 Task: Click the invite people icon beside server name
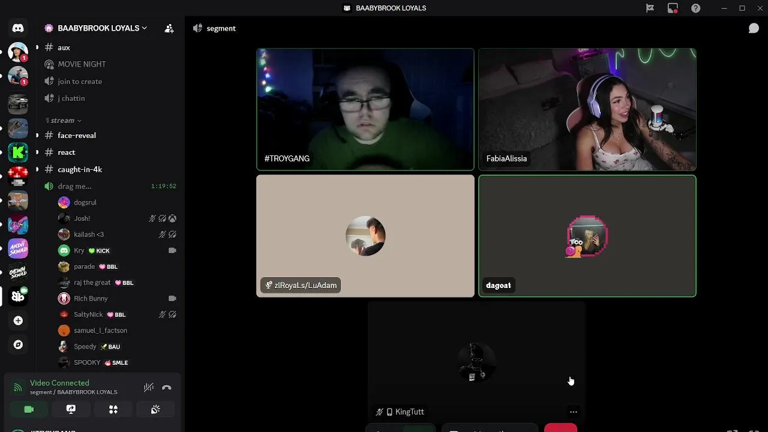click(x=169, y=28)
